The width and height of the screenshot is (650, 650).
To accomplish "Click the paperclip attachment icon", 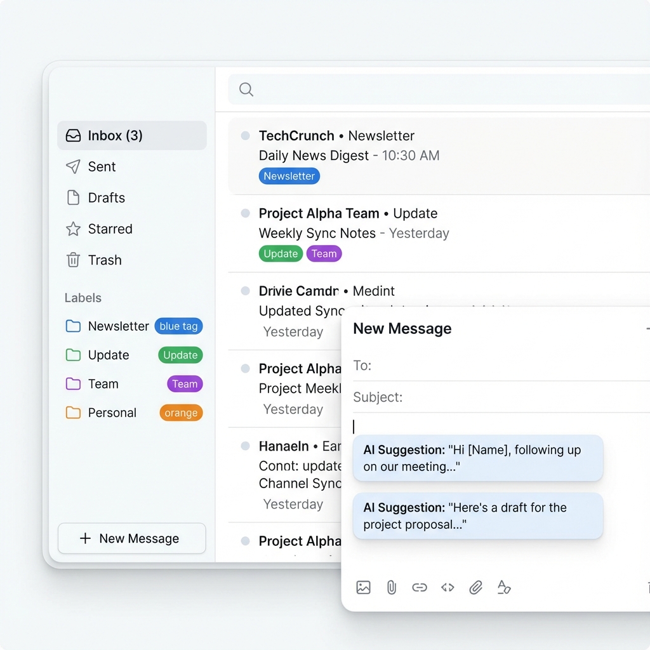I will click(x=391, y=587).
